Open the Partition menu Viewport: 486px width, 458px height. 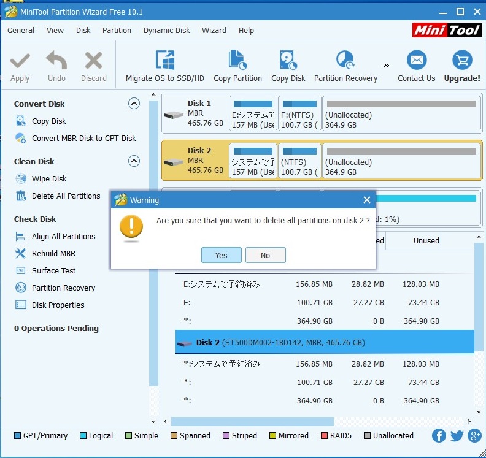[117, 30]
